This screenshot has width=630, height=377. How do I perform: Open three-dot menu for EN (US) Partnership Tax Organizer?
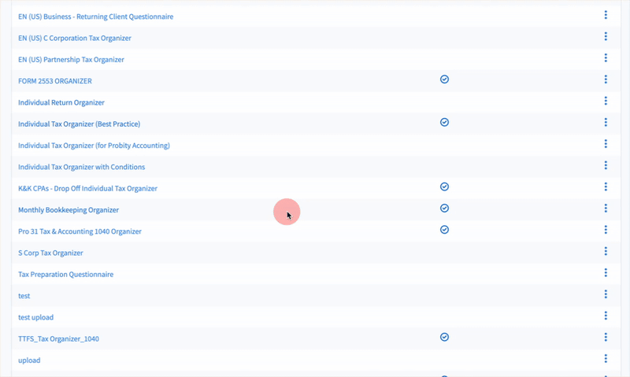pos(606,58)
